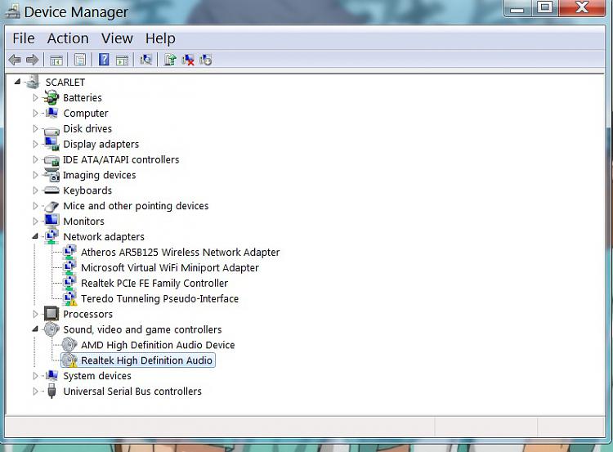Click the System devices icon
The height and width of the screenshot is (452, 613).
[x=51, y=375]
